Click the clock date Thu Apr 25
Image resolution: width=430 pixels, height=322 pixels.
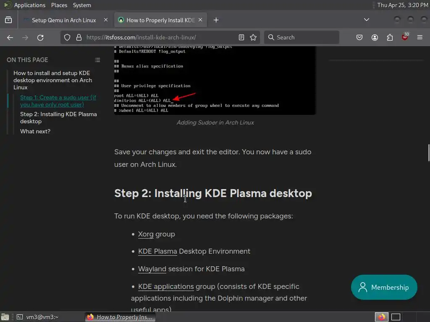[403, 5]
